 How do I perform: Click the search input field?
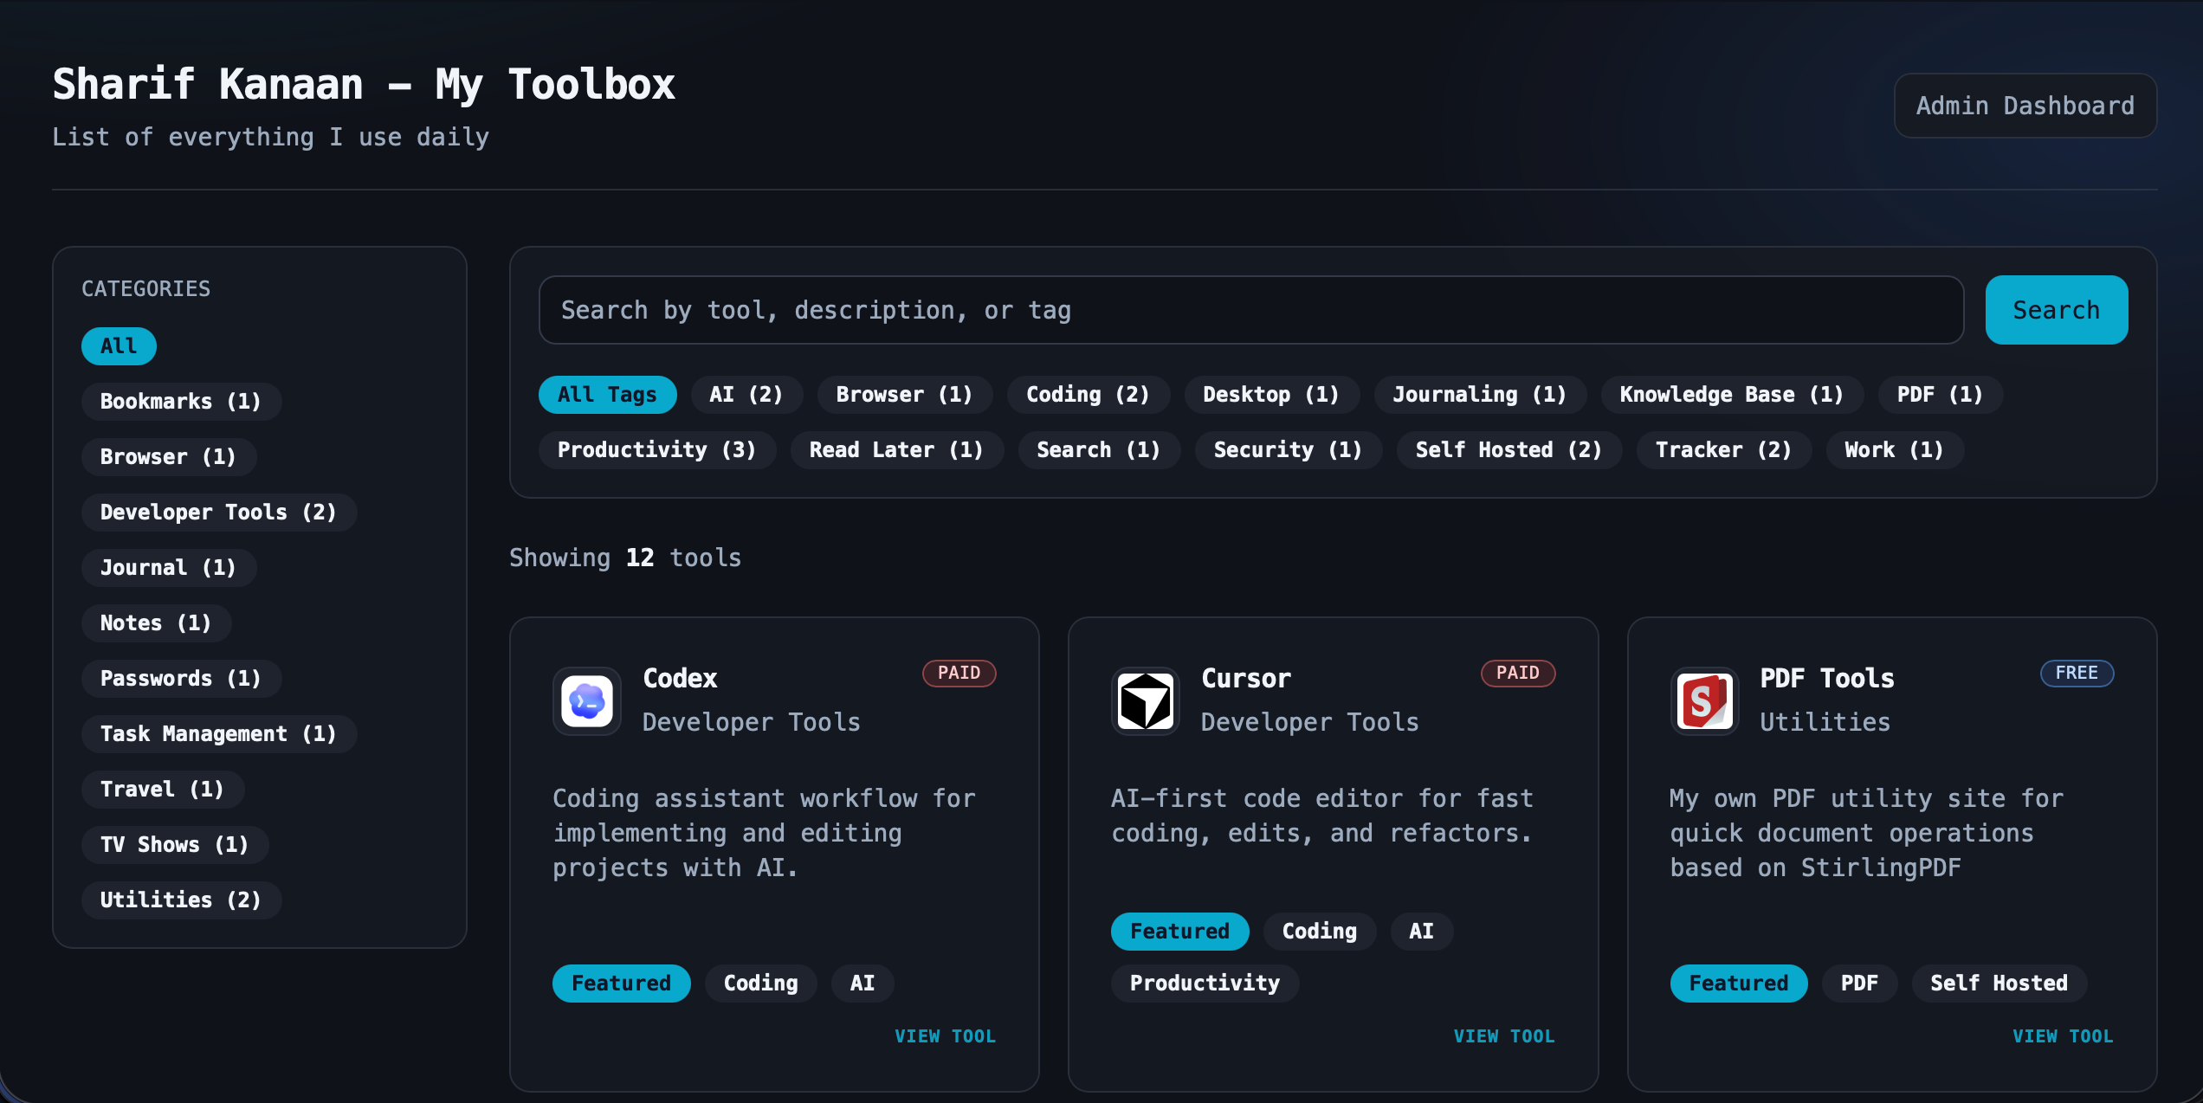coord(1247,309)
